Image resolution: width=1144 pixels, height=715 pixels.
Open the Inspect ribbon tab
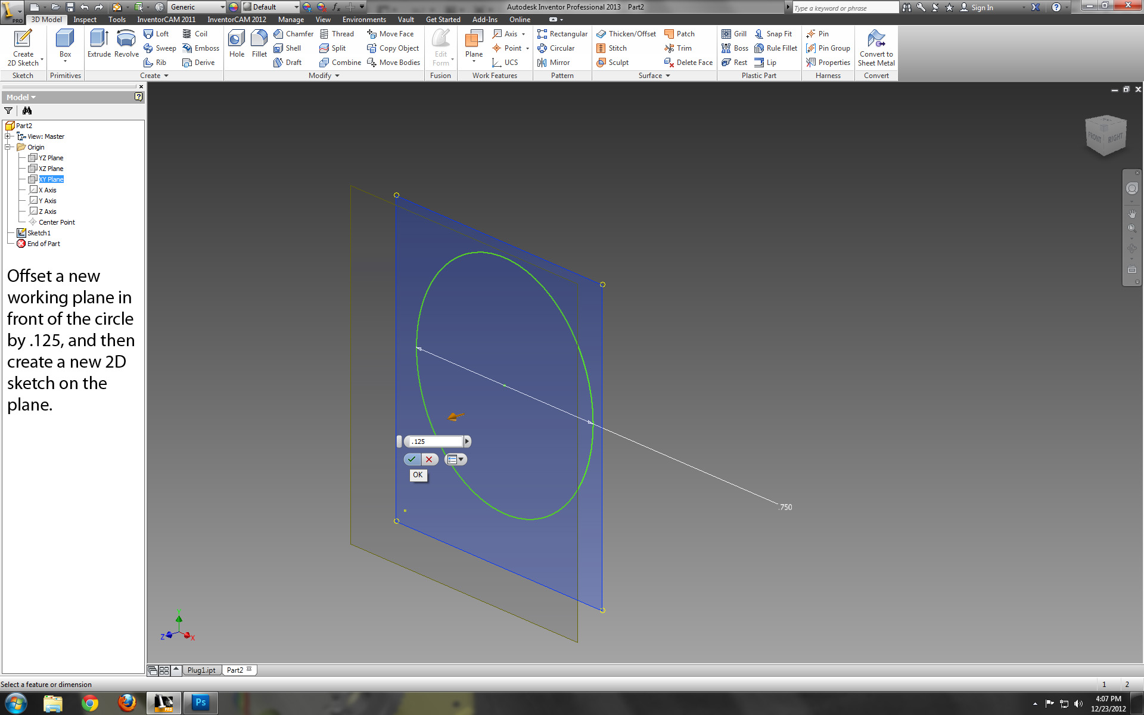(x=85, y=20)
